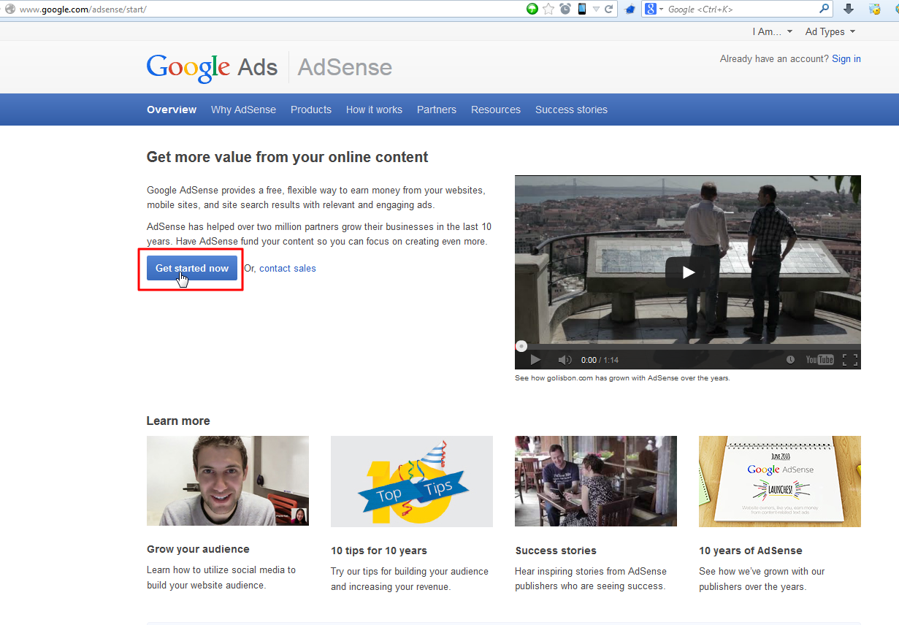Click the reload page icon
The height and width of the screenshot is (625, 899).
point(609,9)
